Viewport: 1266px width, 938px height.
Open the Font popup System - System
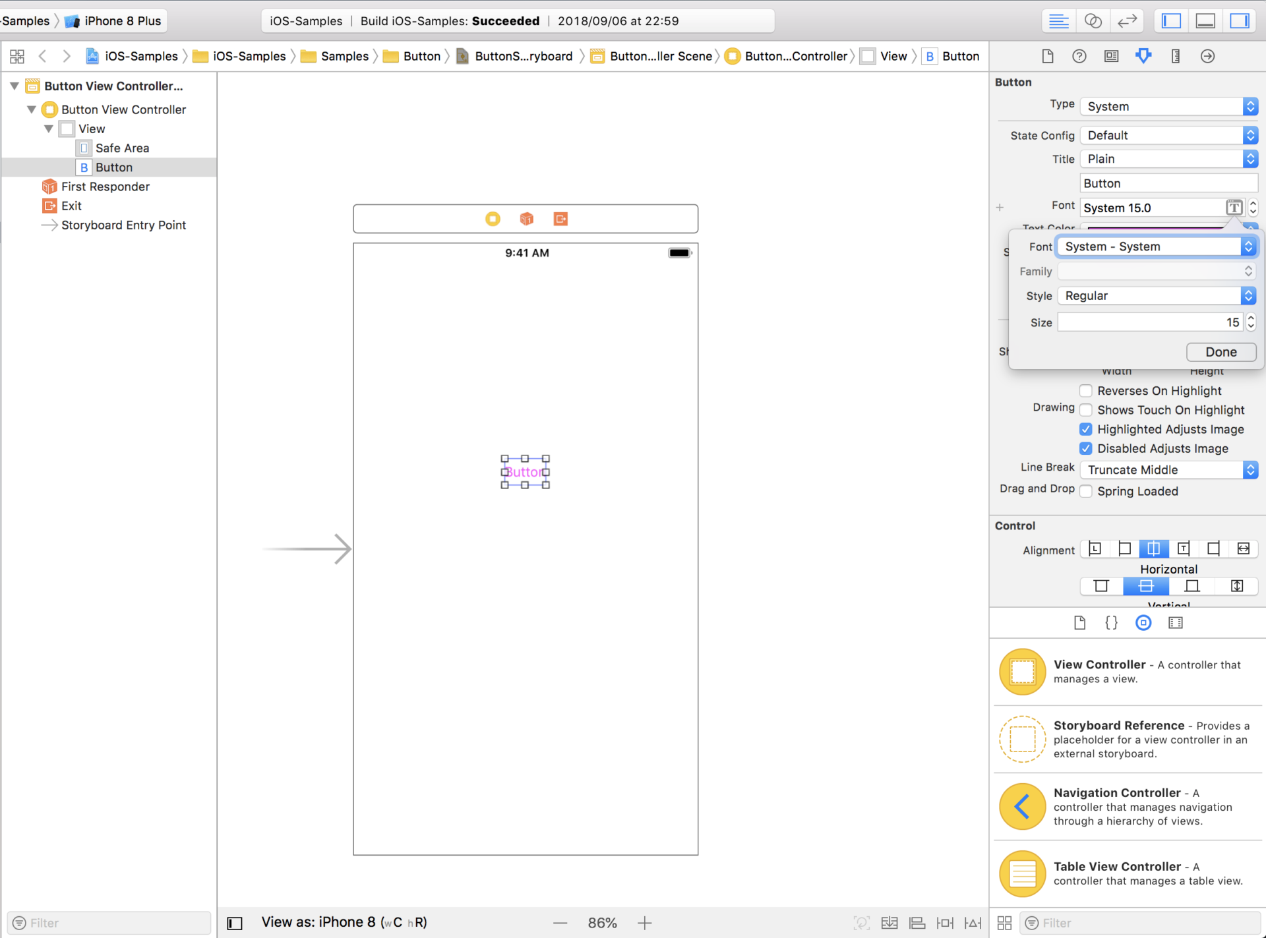(1157, 247)
